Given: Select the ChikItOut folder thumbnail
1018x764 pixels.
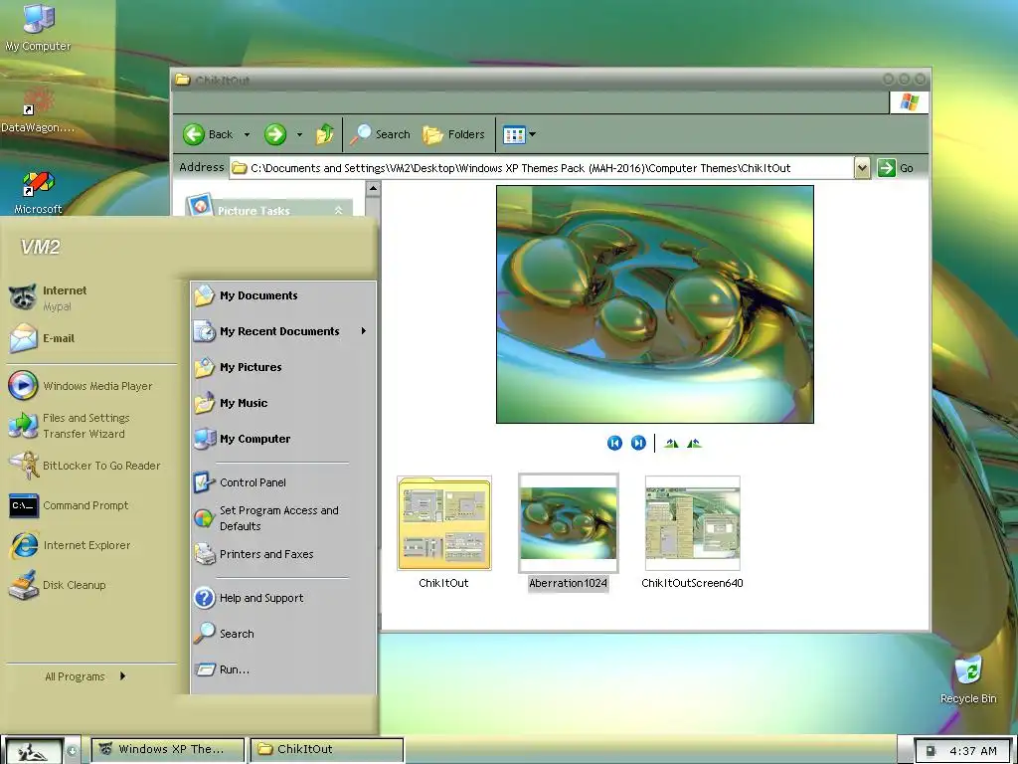Looking at the screenshot, I should point(444,533).
